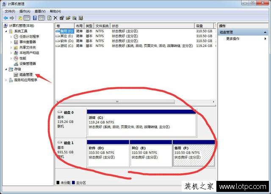Click the blue Help question-mark icon
This screenshot has height=194, width=271.
(x=35, y=18)
